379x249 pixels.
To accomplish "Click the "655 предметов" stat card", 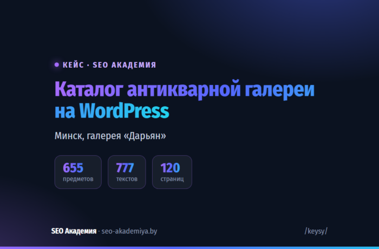I will point(78,172).
